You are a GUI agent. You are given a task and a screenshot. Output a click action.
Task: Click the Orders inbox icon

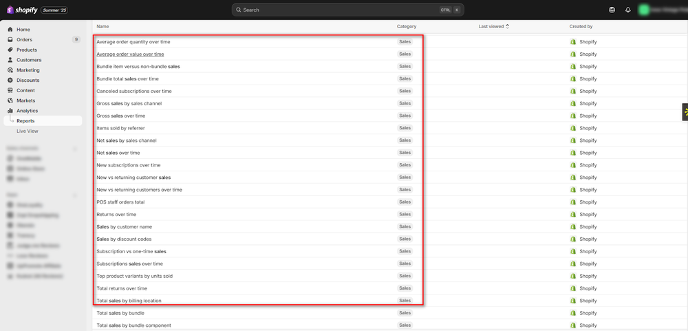(10, 39)
